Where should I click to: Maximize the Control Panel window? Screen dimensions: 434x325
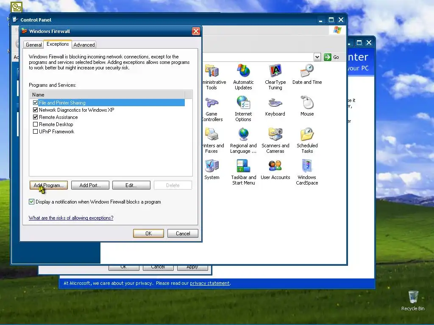click(x=331, y=19)
